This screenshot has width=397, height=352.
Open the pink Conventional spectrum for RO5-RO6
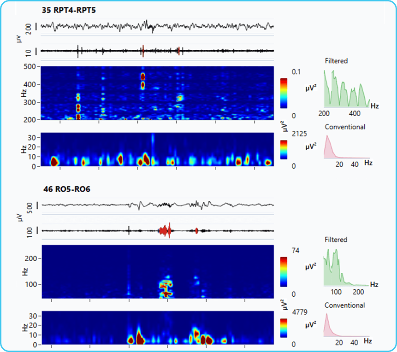(346, 325)
